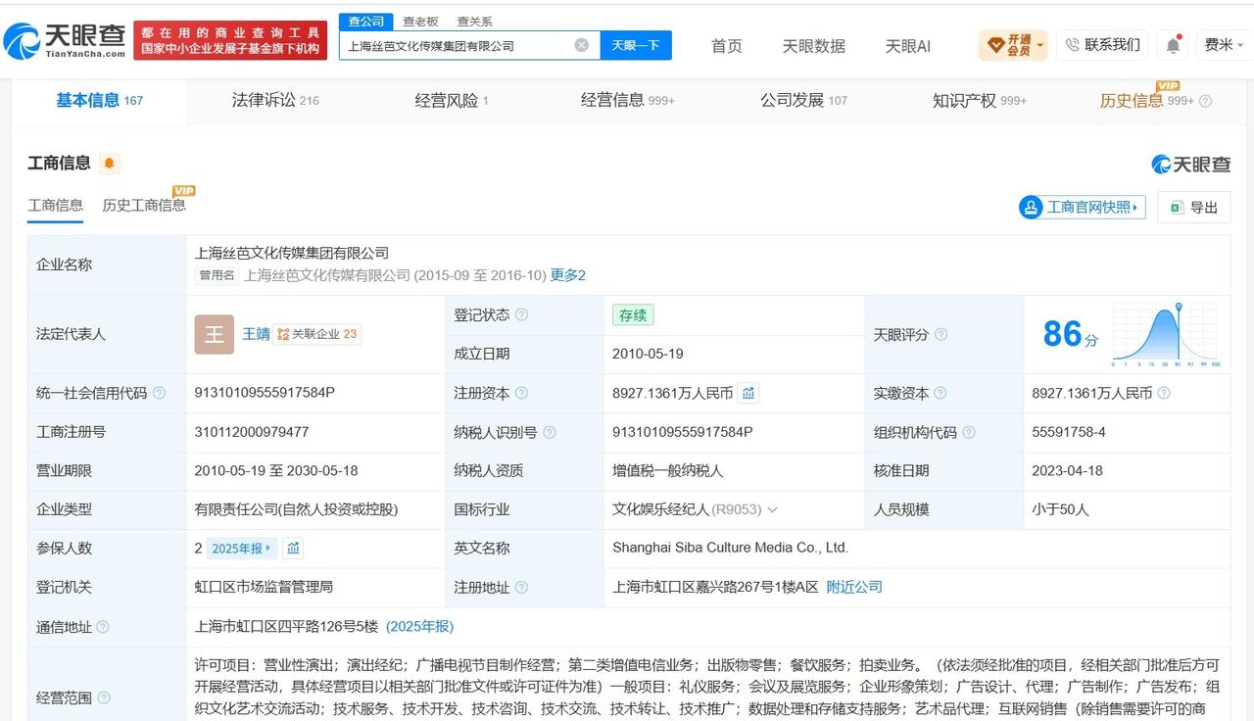This screenshot has height=721, width=1254.
Task: Click the help icon beside 组织机构代码 label
Action: point(968,432)
